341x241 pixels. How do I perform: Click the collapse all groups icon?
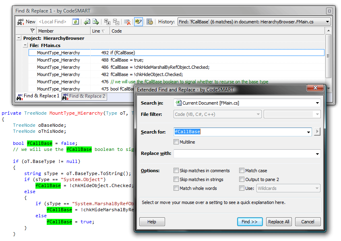(116, 22)
